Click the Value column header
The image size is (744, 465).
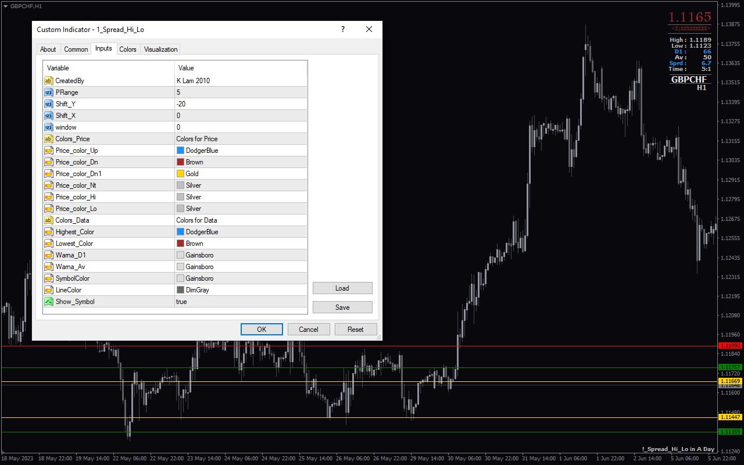241,68
